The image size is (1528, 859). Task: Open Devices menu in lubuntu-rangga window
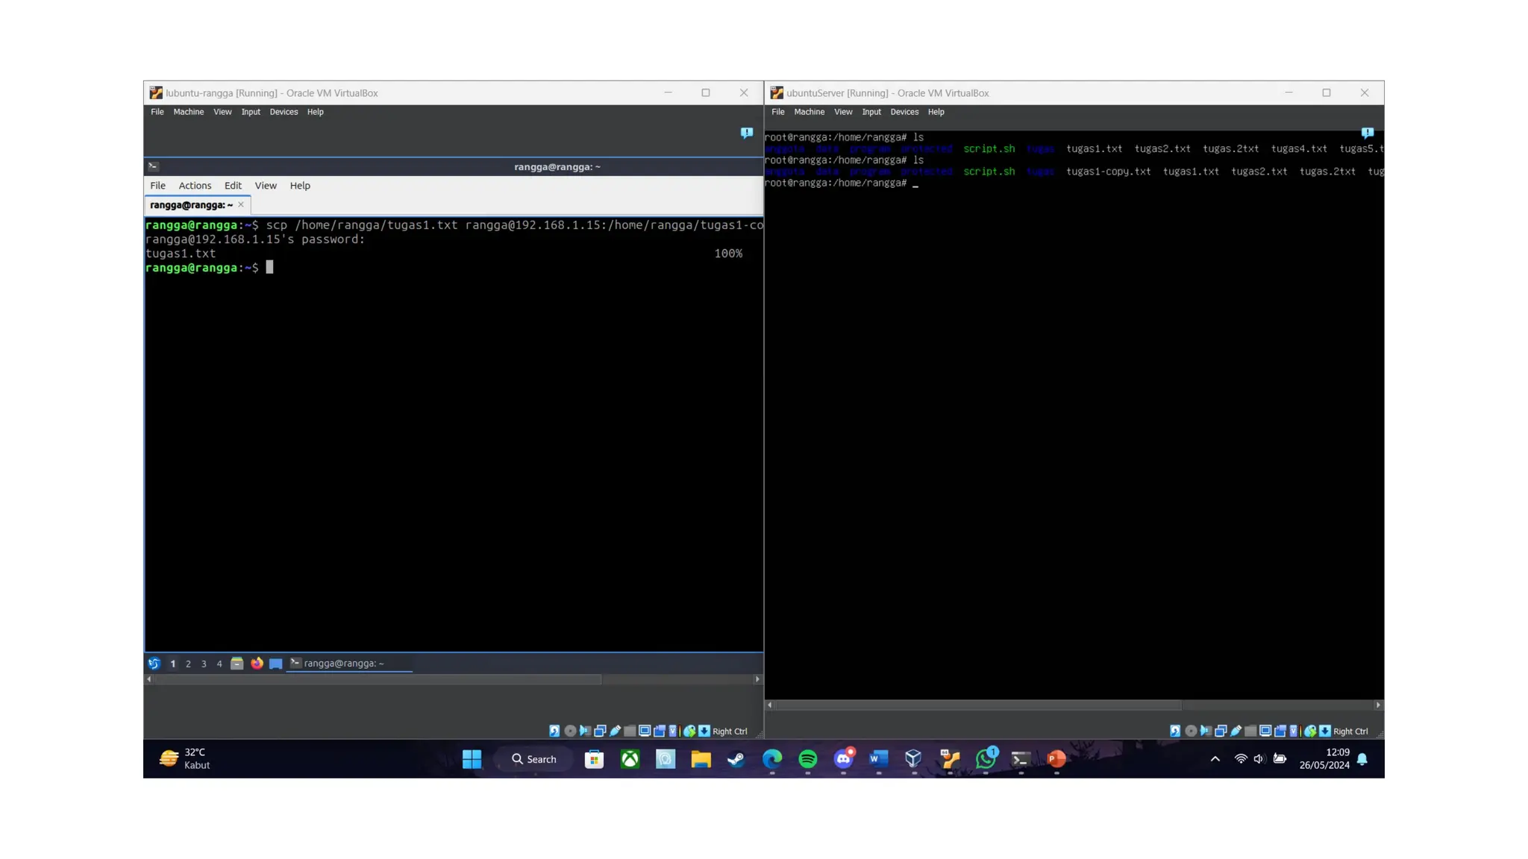(x=284, y=112)
